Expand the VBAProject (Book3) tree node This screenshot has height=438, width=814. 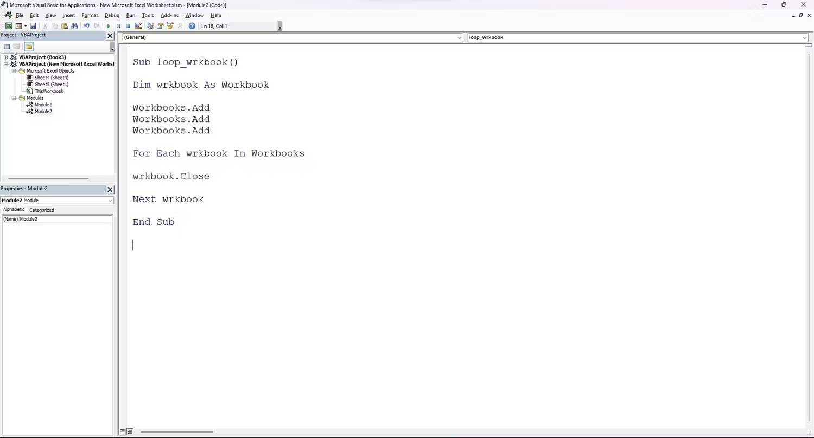(x=5, y=57)
